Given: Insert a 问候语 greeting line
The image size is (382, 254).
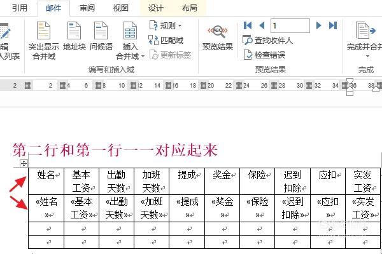Looking at the screenshot, I should (x=101, y=36).
